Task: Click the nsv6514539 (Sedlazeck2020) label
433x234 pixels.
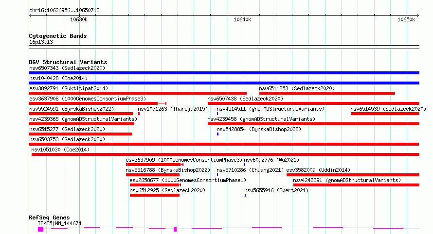Action: point(388,109)
